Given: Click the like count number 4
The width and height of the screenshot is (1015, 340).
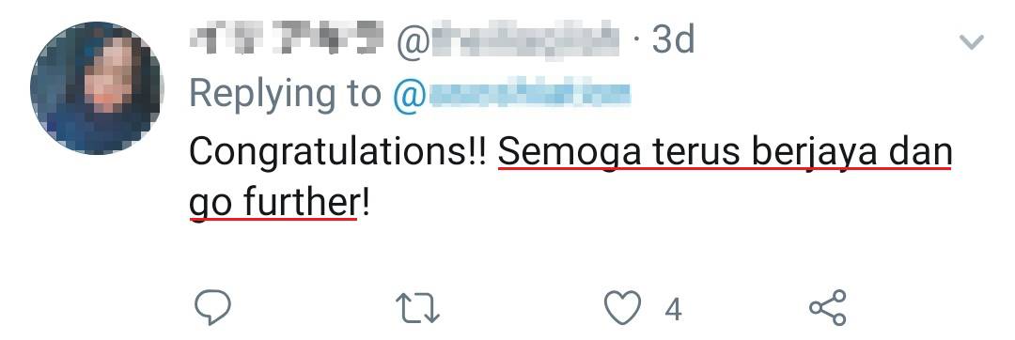Looking at the screenshot, I should click(x=673, y=310).
